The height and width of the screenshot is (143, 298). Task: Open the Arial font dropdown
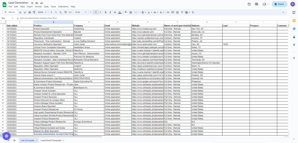pos(81,12)
